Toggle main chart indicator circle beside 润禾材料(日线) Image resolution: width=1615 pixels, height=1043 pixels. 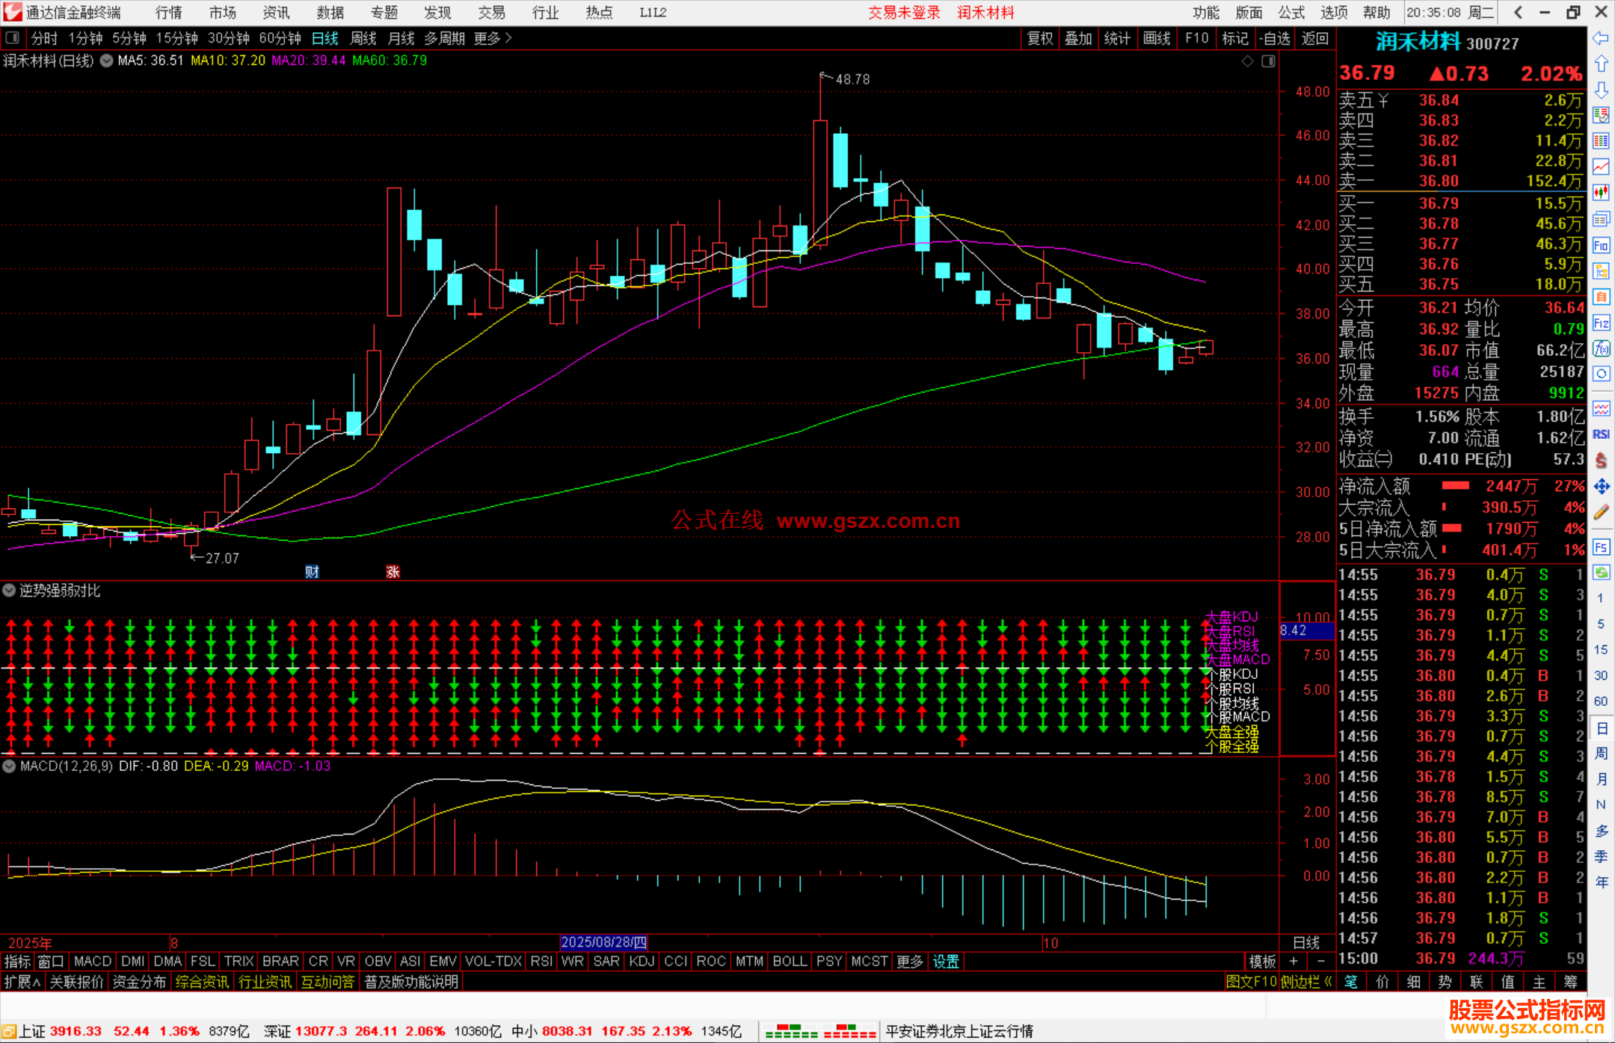click(107, 61)
